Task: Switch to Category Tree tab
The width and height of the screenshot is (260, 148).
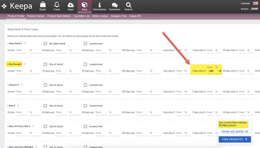Action: (119, 16)
